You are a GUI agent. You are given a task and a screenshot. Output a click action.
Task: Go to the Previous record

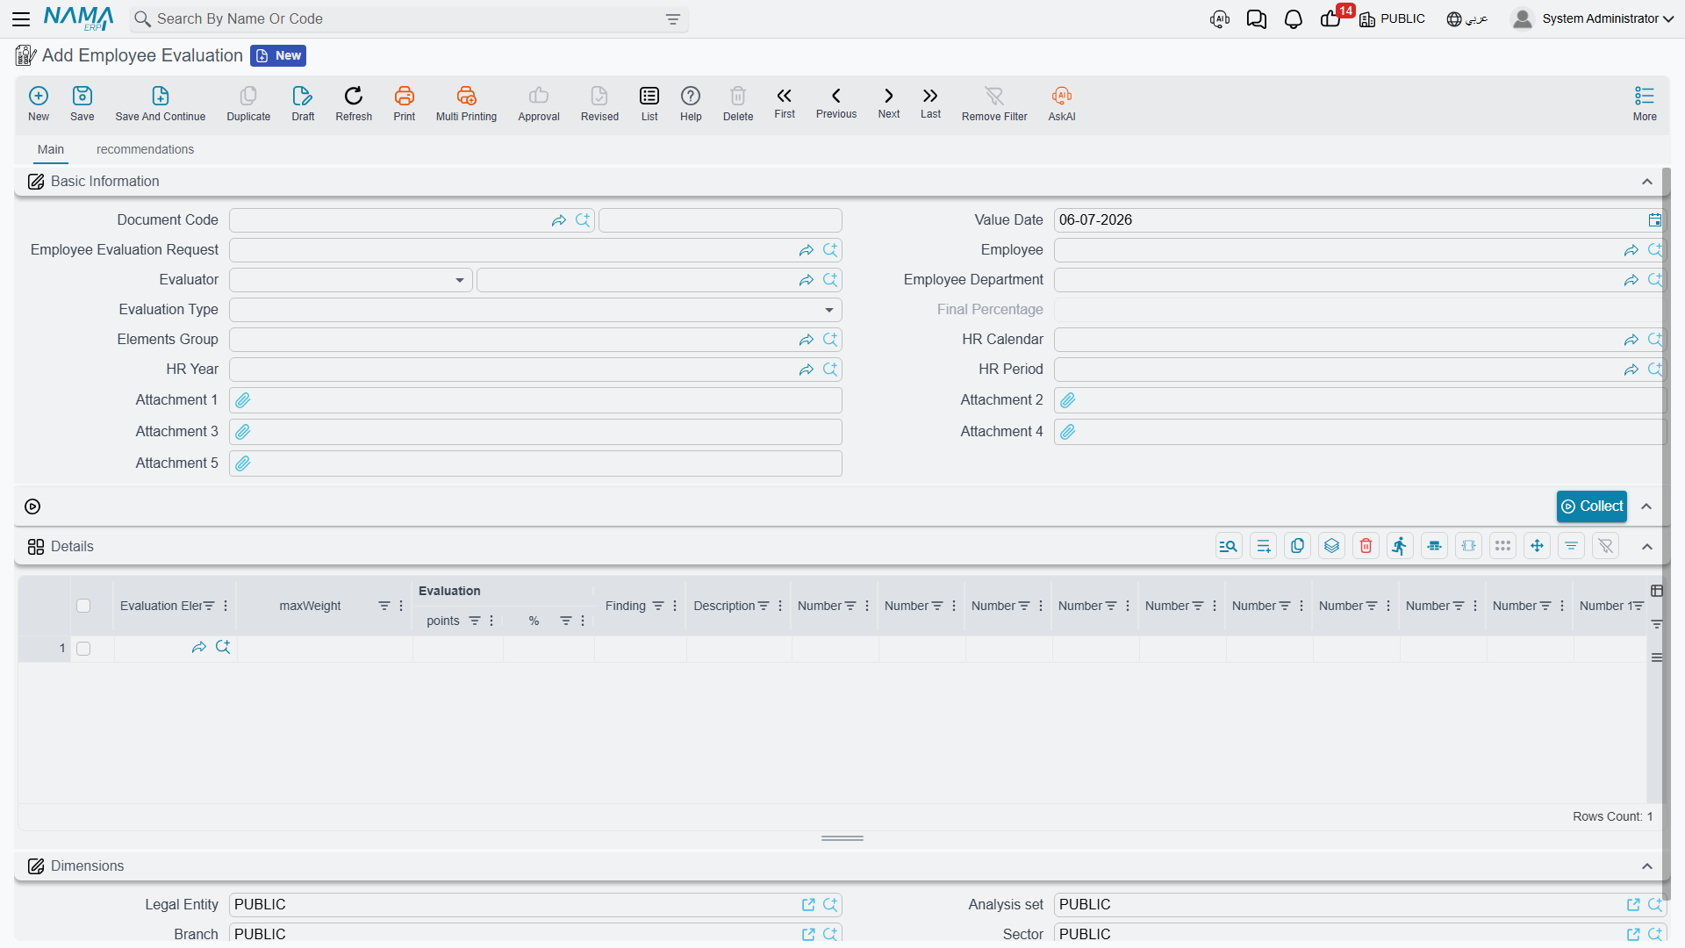point(836,103)
